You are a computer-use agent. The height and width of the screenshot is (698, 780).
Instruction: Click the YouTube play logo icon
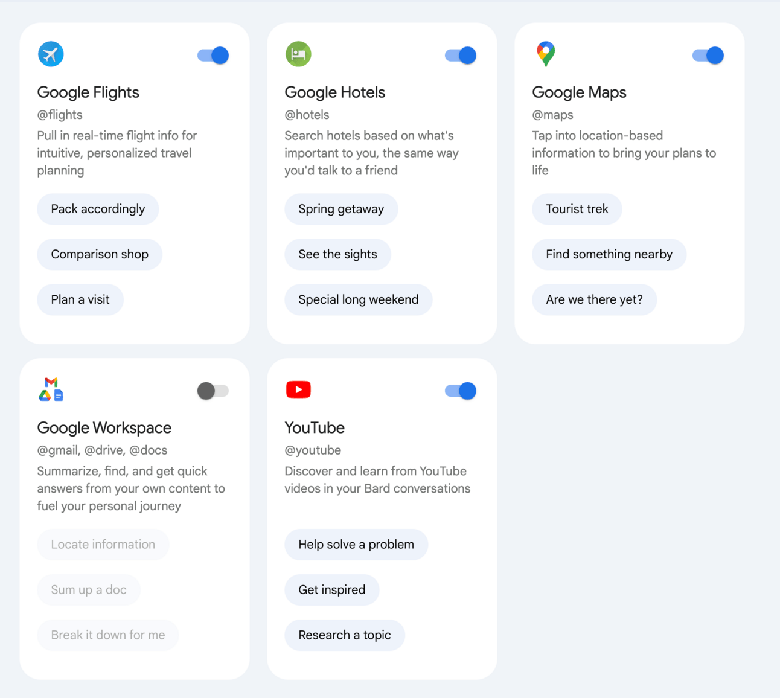[298, 389]
